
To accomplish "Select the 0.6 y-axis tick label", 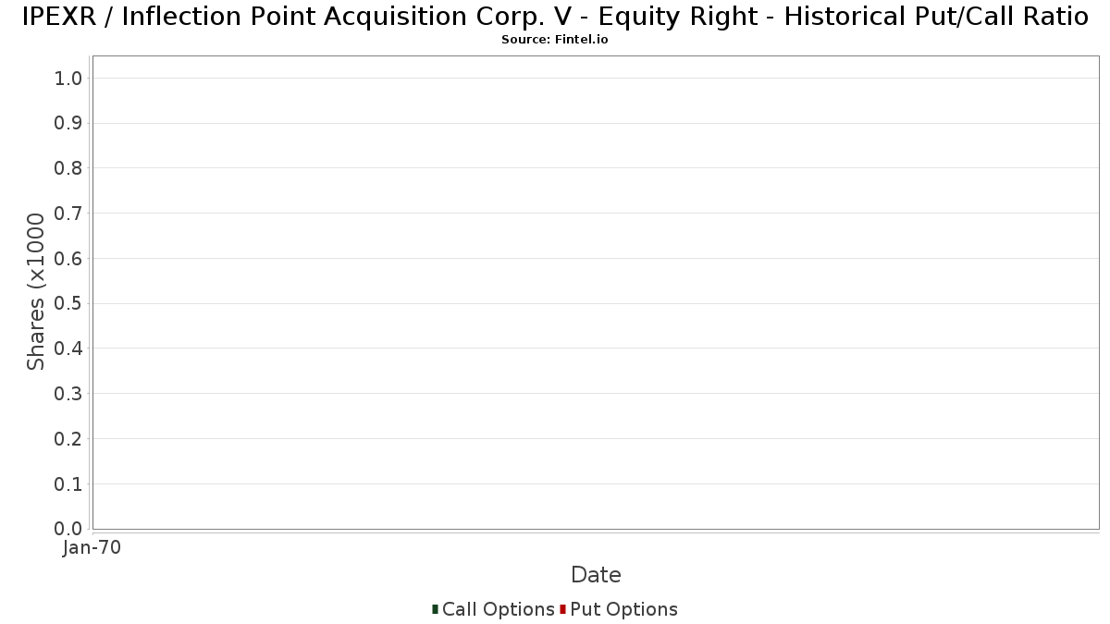I will pyautogui.click(x=68, y=259).
